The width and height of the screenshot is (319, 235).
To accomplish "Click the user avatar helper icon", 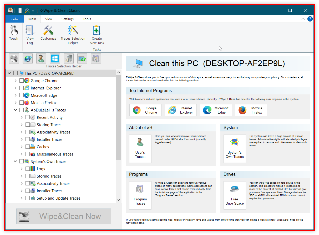I will (41, 58).
